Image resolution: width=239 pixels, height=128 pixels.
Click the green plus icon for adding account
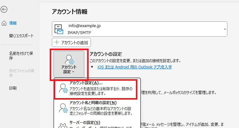(x=57, y=42)
